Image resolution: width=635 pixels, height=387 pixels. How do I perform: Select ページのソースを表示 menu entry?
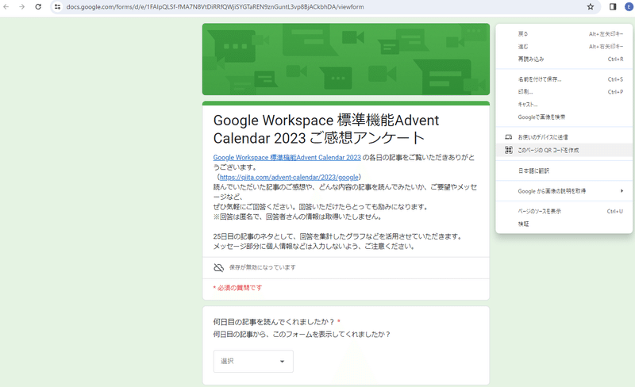click(564, 211)
